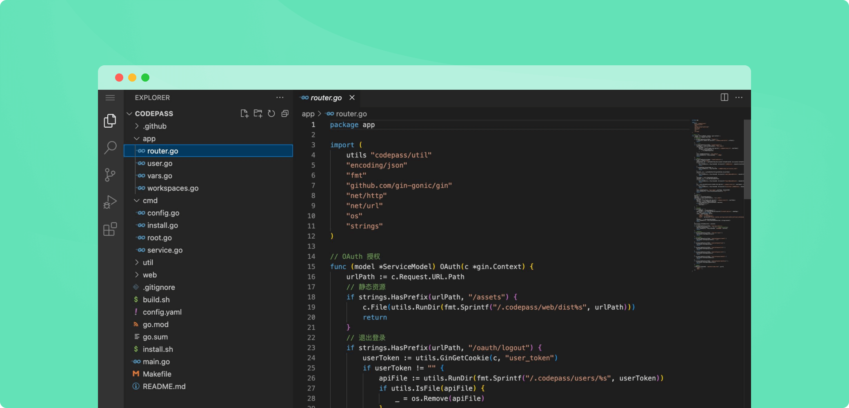Image resolution: width=849 pixels, height=408 pixels.
Task: Click the "package app" code line
Action: [x=352, y=125]
